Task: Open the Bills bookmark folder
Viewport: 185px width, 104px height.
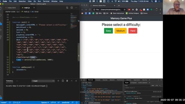Action: (x=99, y=13)
